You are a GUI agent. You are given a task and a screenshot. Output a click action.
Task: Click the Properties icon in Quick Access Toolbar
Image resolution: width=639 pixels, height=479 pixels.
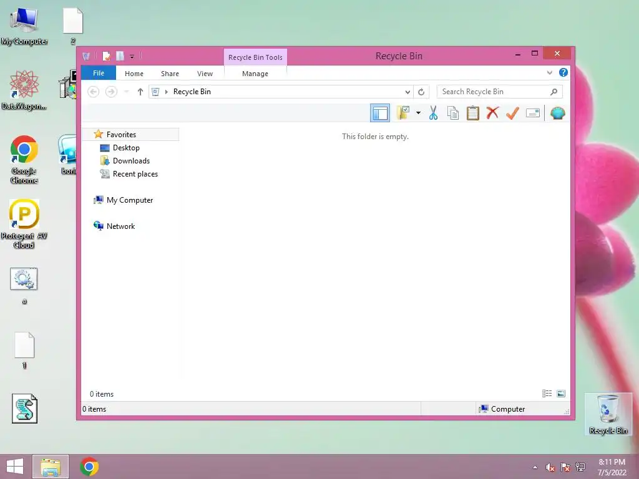click(x=106, y=56)
